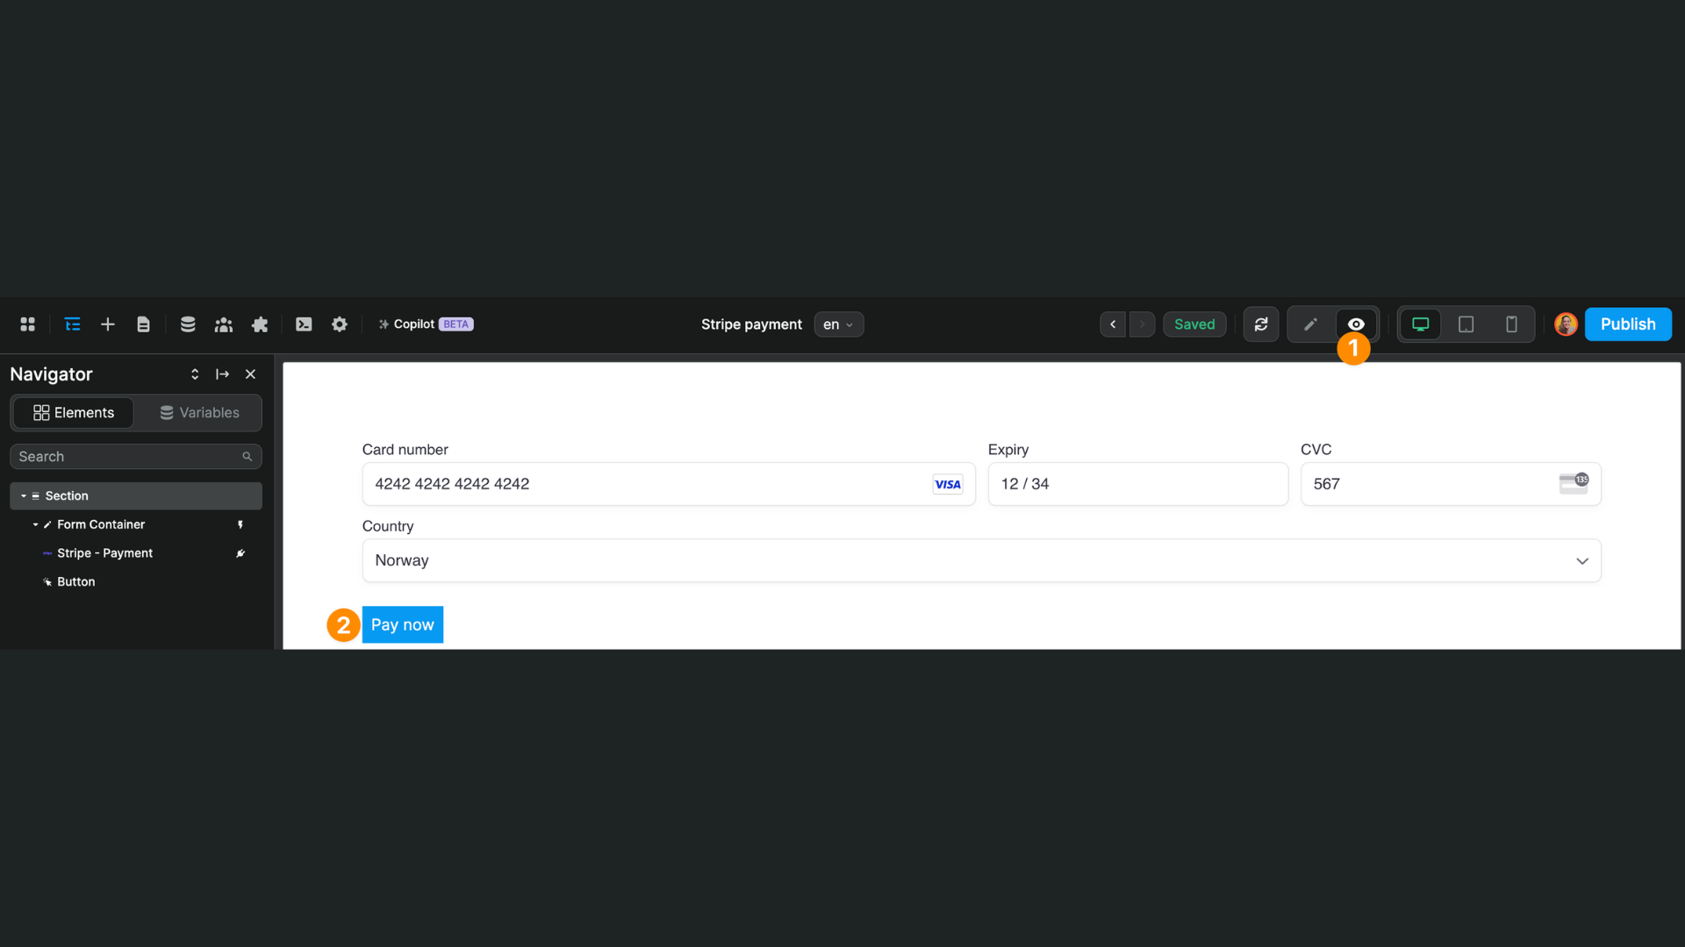Select the Navigator tree icon
The image size is (1685, 947).
click(72, 324)
